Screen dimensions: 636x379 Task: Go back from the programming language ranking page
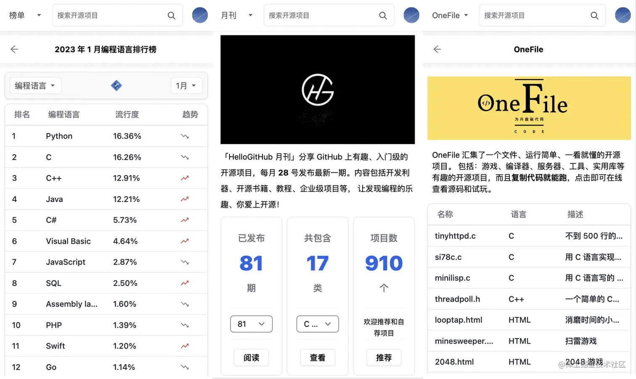point(14,49)
